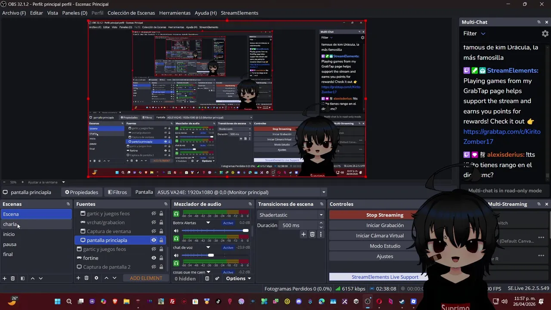Add a new scene with plus icon
Image resolution: width=551 pixels, height=310 pixels.
tap(5, 279)
